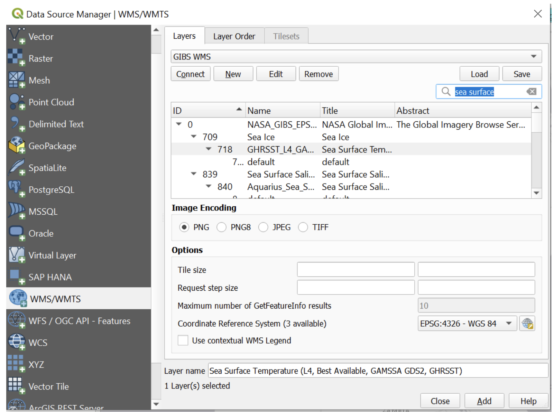The width and height of the screenshot is (554, 412).
Task: Enable Use contextual WMS Legend
Action: (x=183, y=340)
